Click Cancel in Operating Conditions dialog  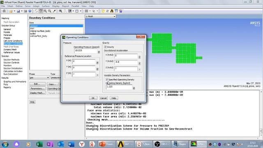tap(103, 98)
